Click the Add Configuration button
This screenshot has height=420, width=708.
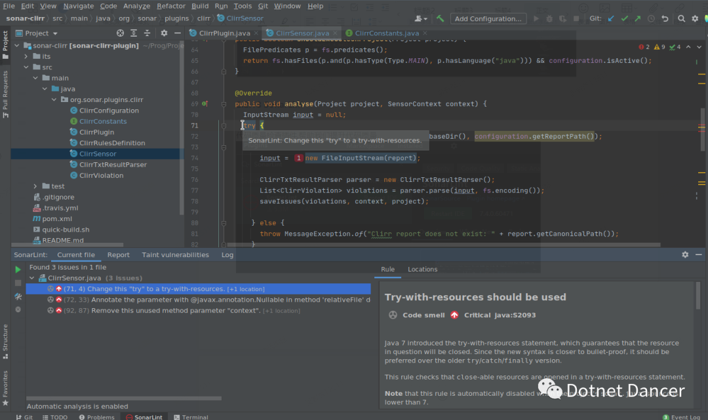pos(488,19)
